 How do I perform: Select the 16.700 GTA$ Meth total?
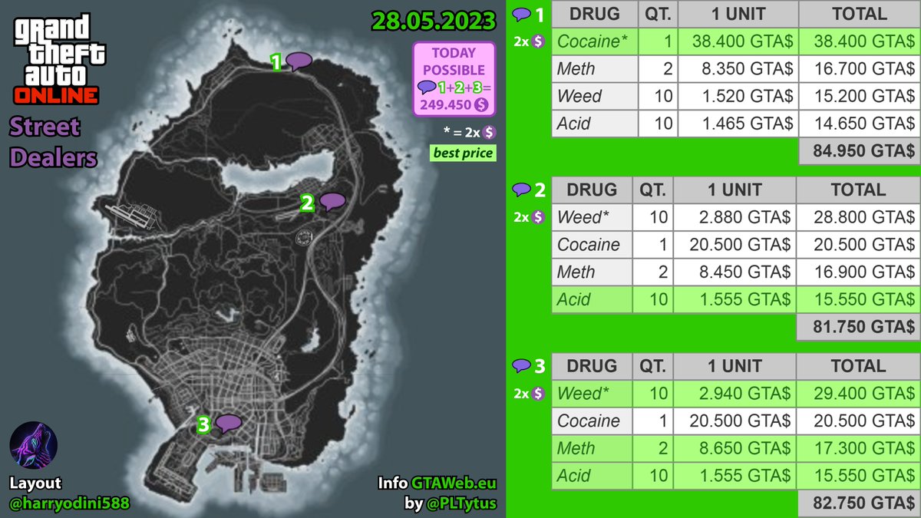pos(859,69)
